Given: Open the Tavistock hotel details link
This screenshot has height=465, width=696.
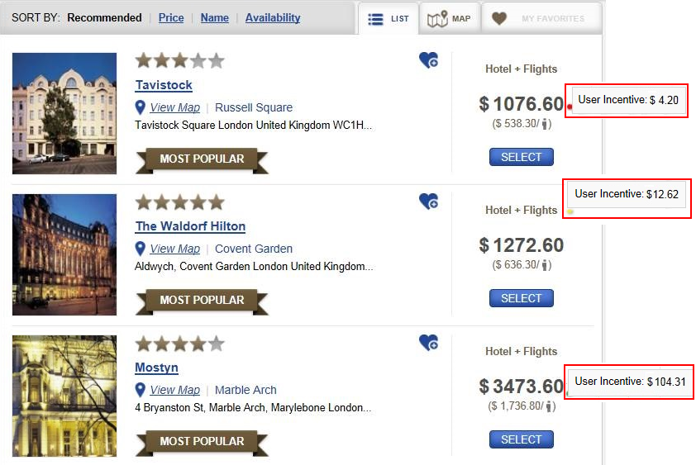Looking at the screenshot, I should (x=164, y=85).
